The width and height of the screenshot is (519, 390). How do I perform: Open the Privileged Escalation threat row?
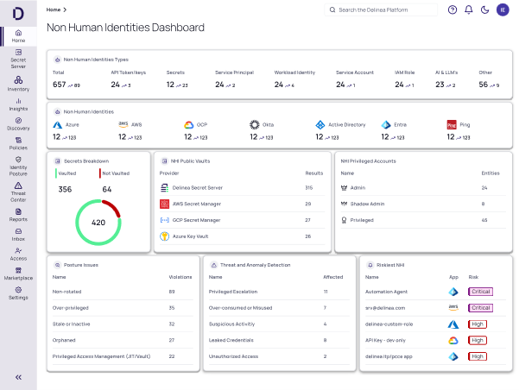pyautogui.click(x=279, y=292)
